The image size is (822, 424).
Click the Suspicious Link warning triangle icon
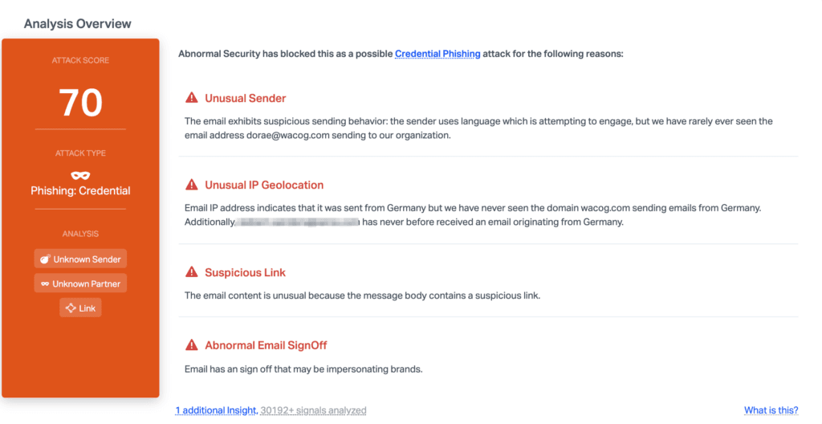tap(192, 271)
